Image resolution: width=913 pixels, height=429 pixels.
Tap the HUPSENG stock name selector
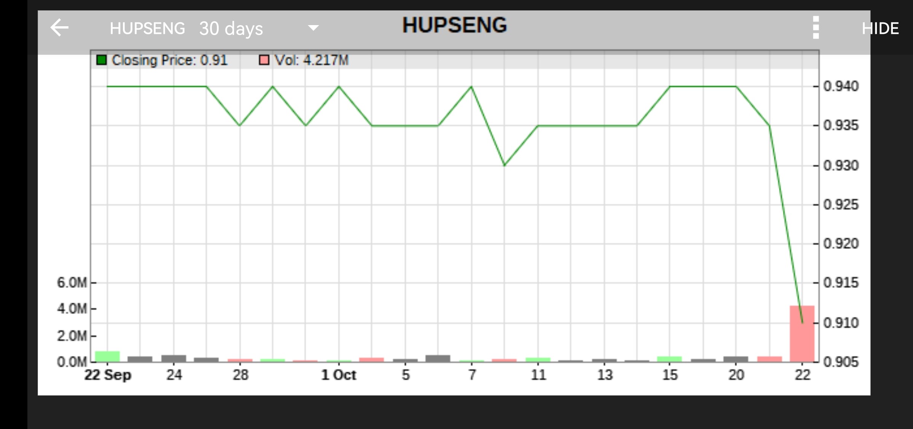[x=147, y=29]
